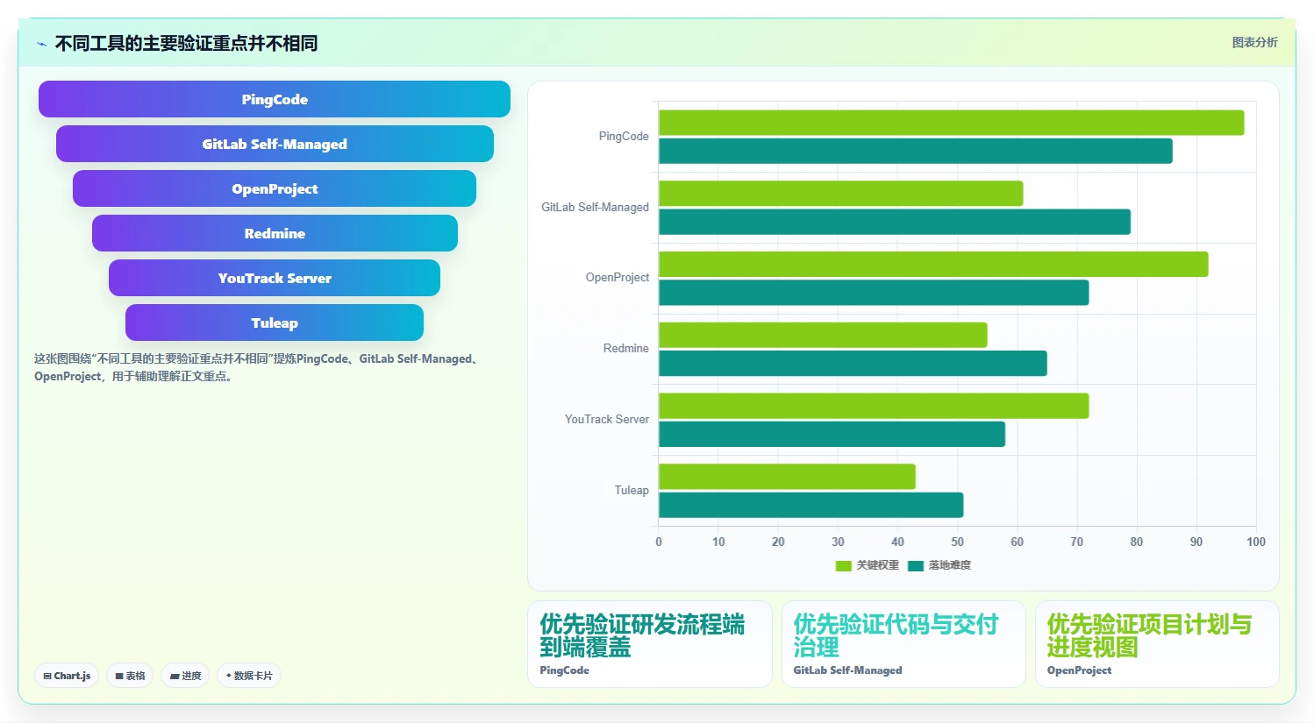This screenshot has height=723, width=1314.
Task: Click the 40 tick on the x-axis
Action: pos(897,542)
